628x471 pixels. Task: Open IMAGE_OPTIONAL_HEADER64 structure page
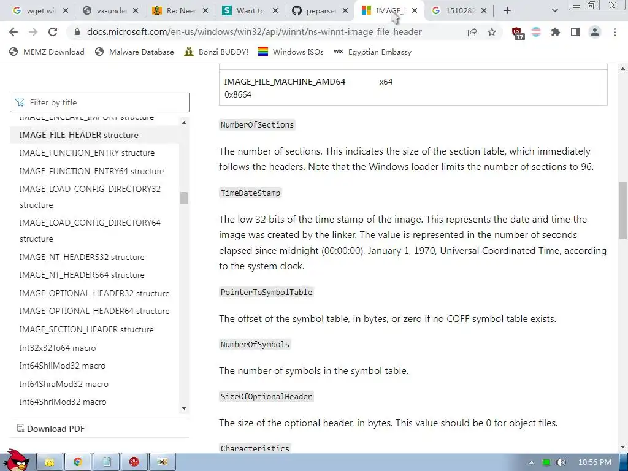94,311
